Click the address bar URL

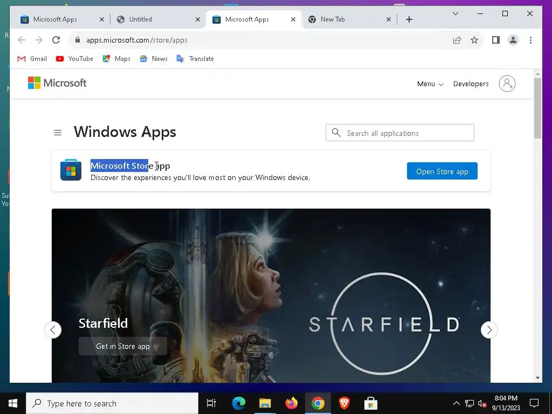137,40
